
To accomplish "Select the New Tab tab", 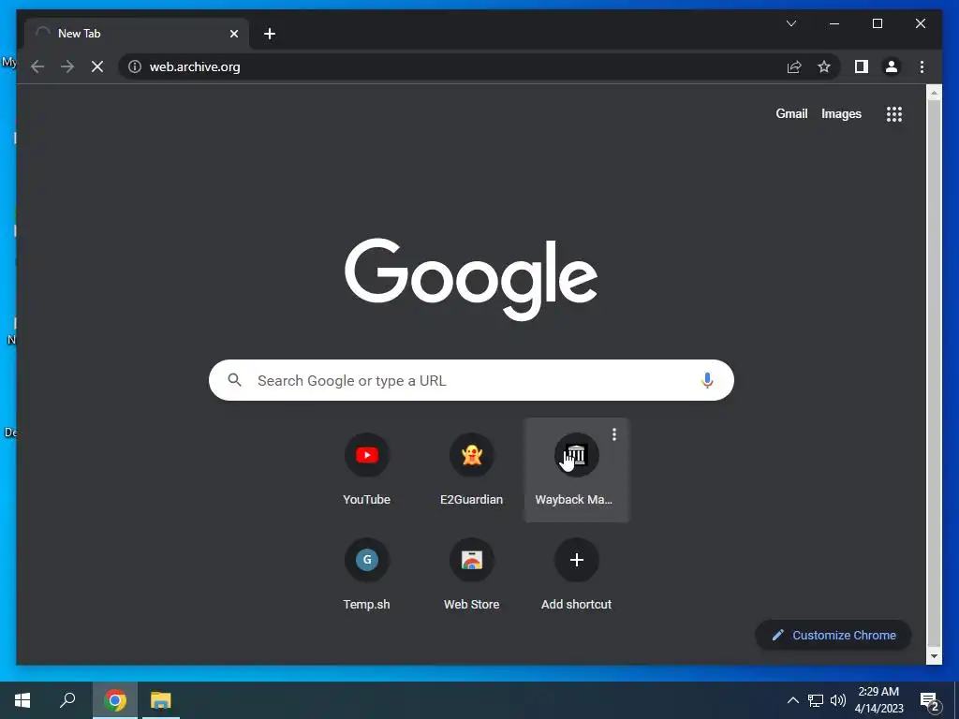I will click(x=137, y=34).
